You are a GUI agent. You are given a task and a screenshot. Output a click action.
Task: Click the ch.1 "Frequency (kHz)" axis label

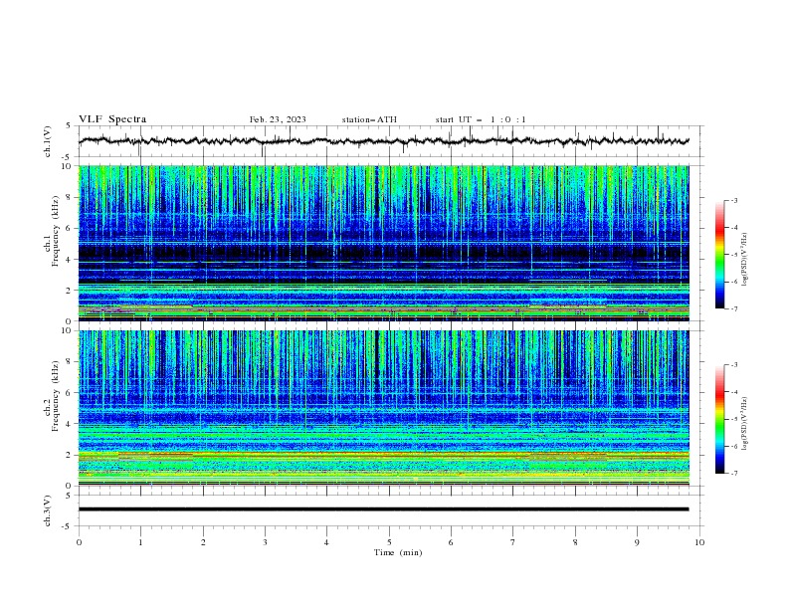tap(55, 231)
